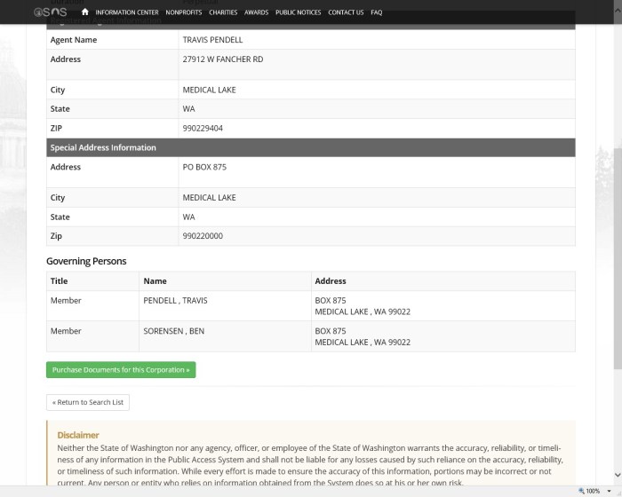
Task: Open the FAQ page
Action: point(377,12)
